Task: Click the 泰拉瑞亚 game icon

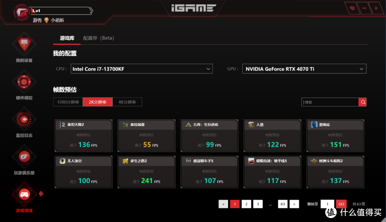Action: pyautogui.click(x=125, y=124)
